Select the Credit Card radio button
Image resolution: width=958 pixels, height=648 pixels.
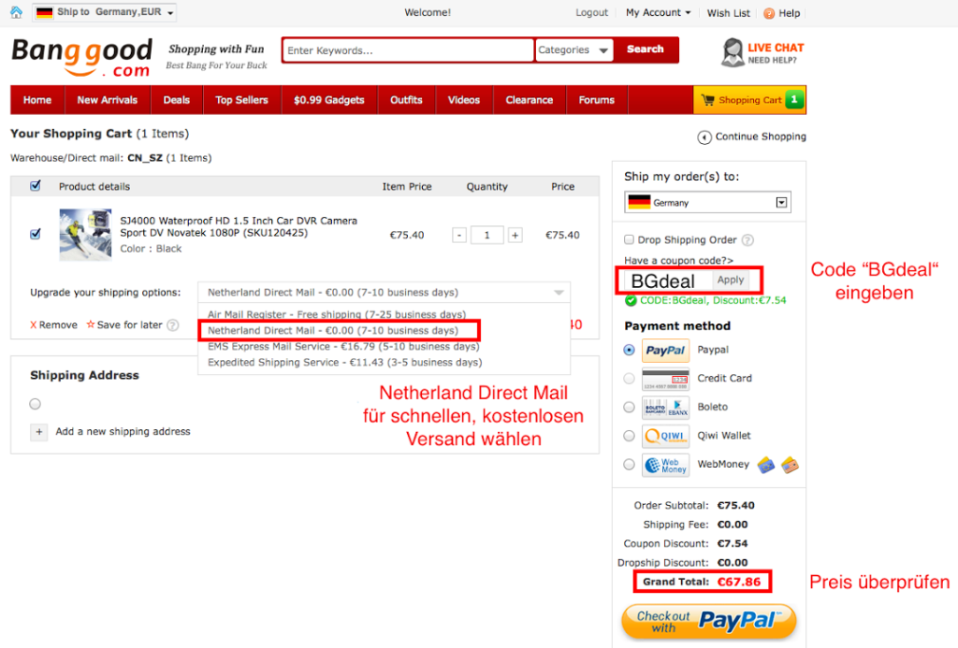point(629,379)
